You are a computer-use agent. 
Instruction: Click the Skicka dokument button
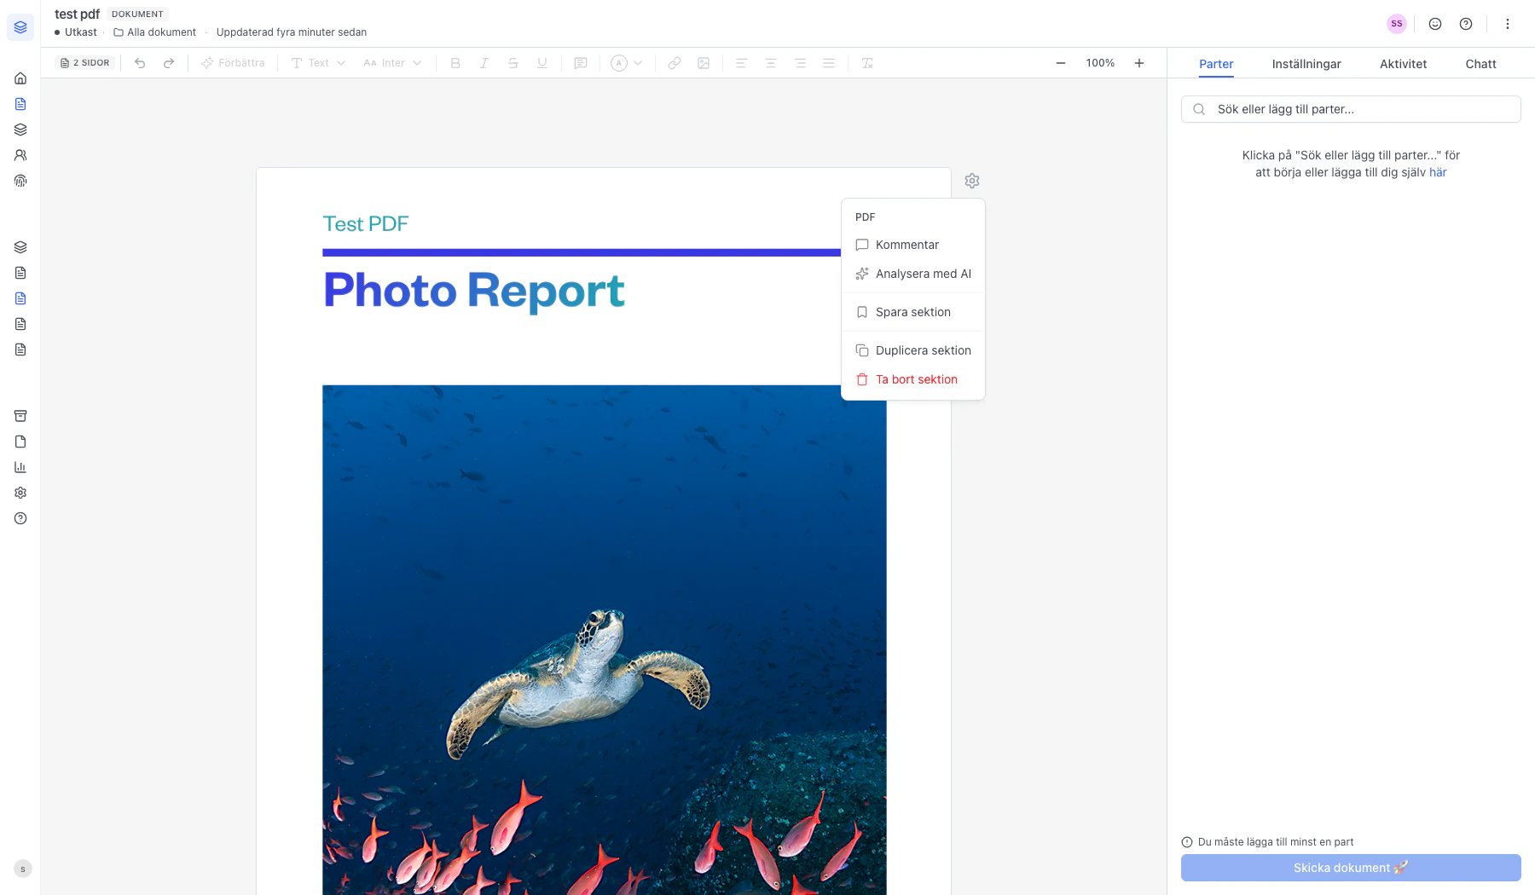[1351, 868]
